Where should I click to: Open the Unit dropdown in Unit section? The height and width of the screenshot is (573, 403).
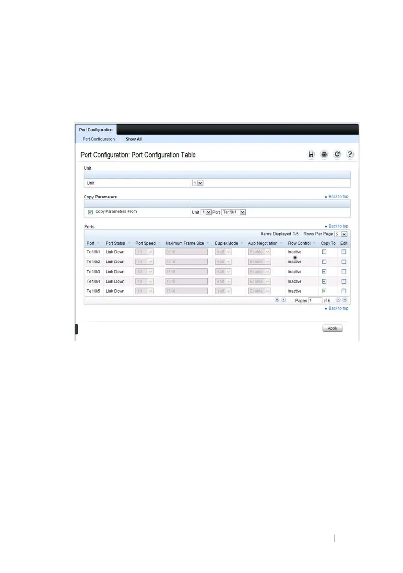198,183
